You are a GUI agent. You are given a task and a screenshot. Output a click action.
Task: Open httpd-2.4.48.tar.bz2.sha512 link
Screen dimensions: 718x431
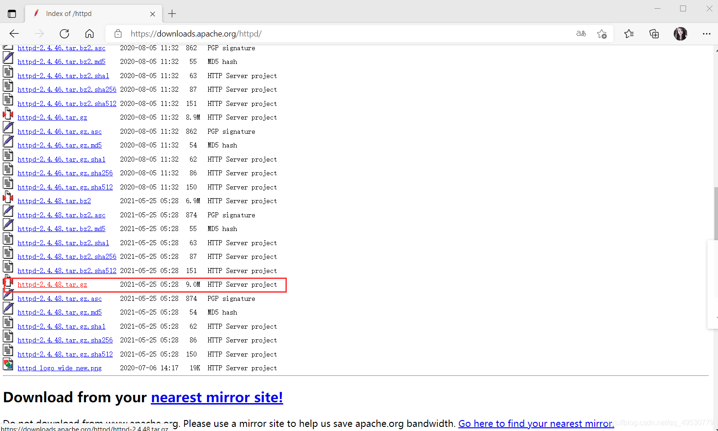click(67, 271)
